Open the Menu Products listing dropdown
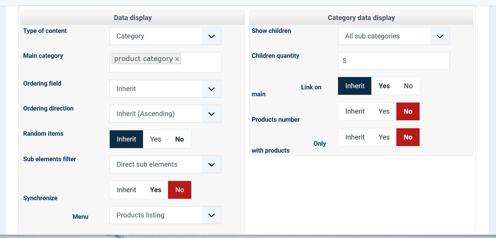 click(165, 215)
